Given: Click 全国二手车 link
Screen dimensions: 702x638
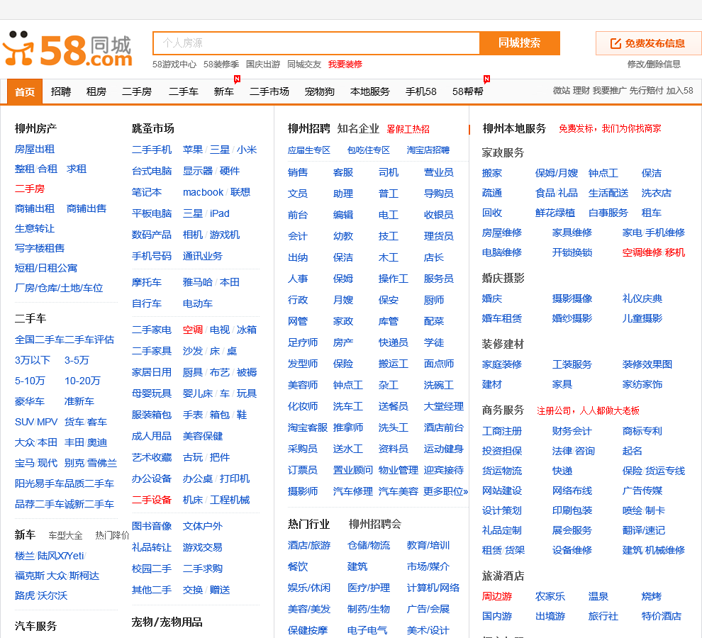Looking at the screenshot, I should click(x=40, y=340).
